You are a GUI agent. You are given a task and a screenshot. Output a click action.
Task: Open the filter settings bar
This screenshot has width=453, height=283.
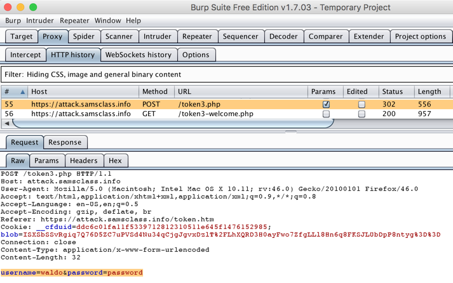click(x=226, y=74)
